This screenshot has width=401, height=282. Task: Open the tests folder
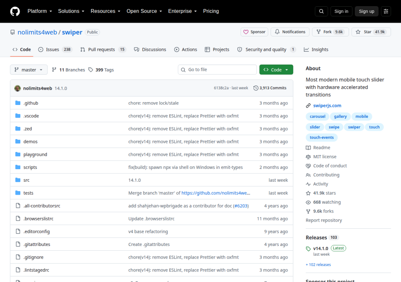tap(28, 193)
